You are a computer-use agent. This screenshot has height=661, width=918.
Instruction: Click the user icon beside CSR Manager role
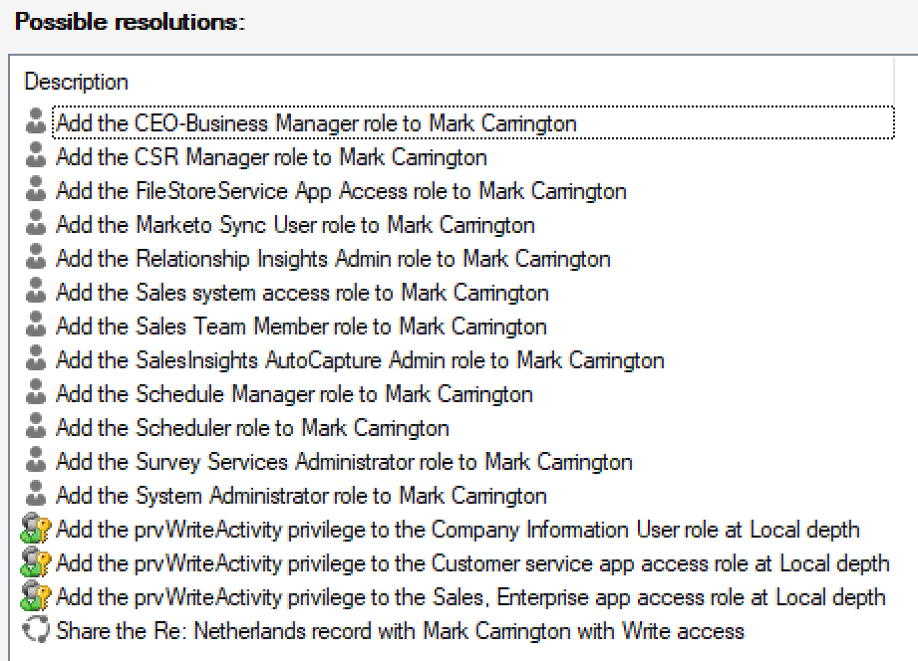coord(36,157)
